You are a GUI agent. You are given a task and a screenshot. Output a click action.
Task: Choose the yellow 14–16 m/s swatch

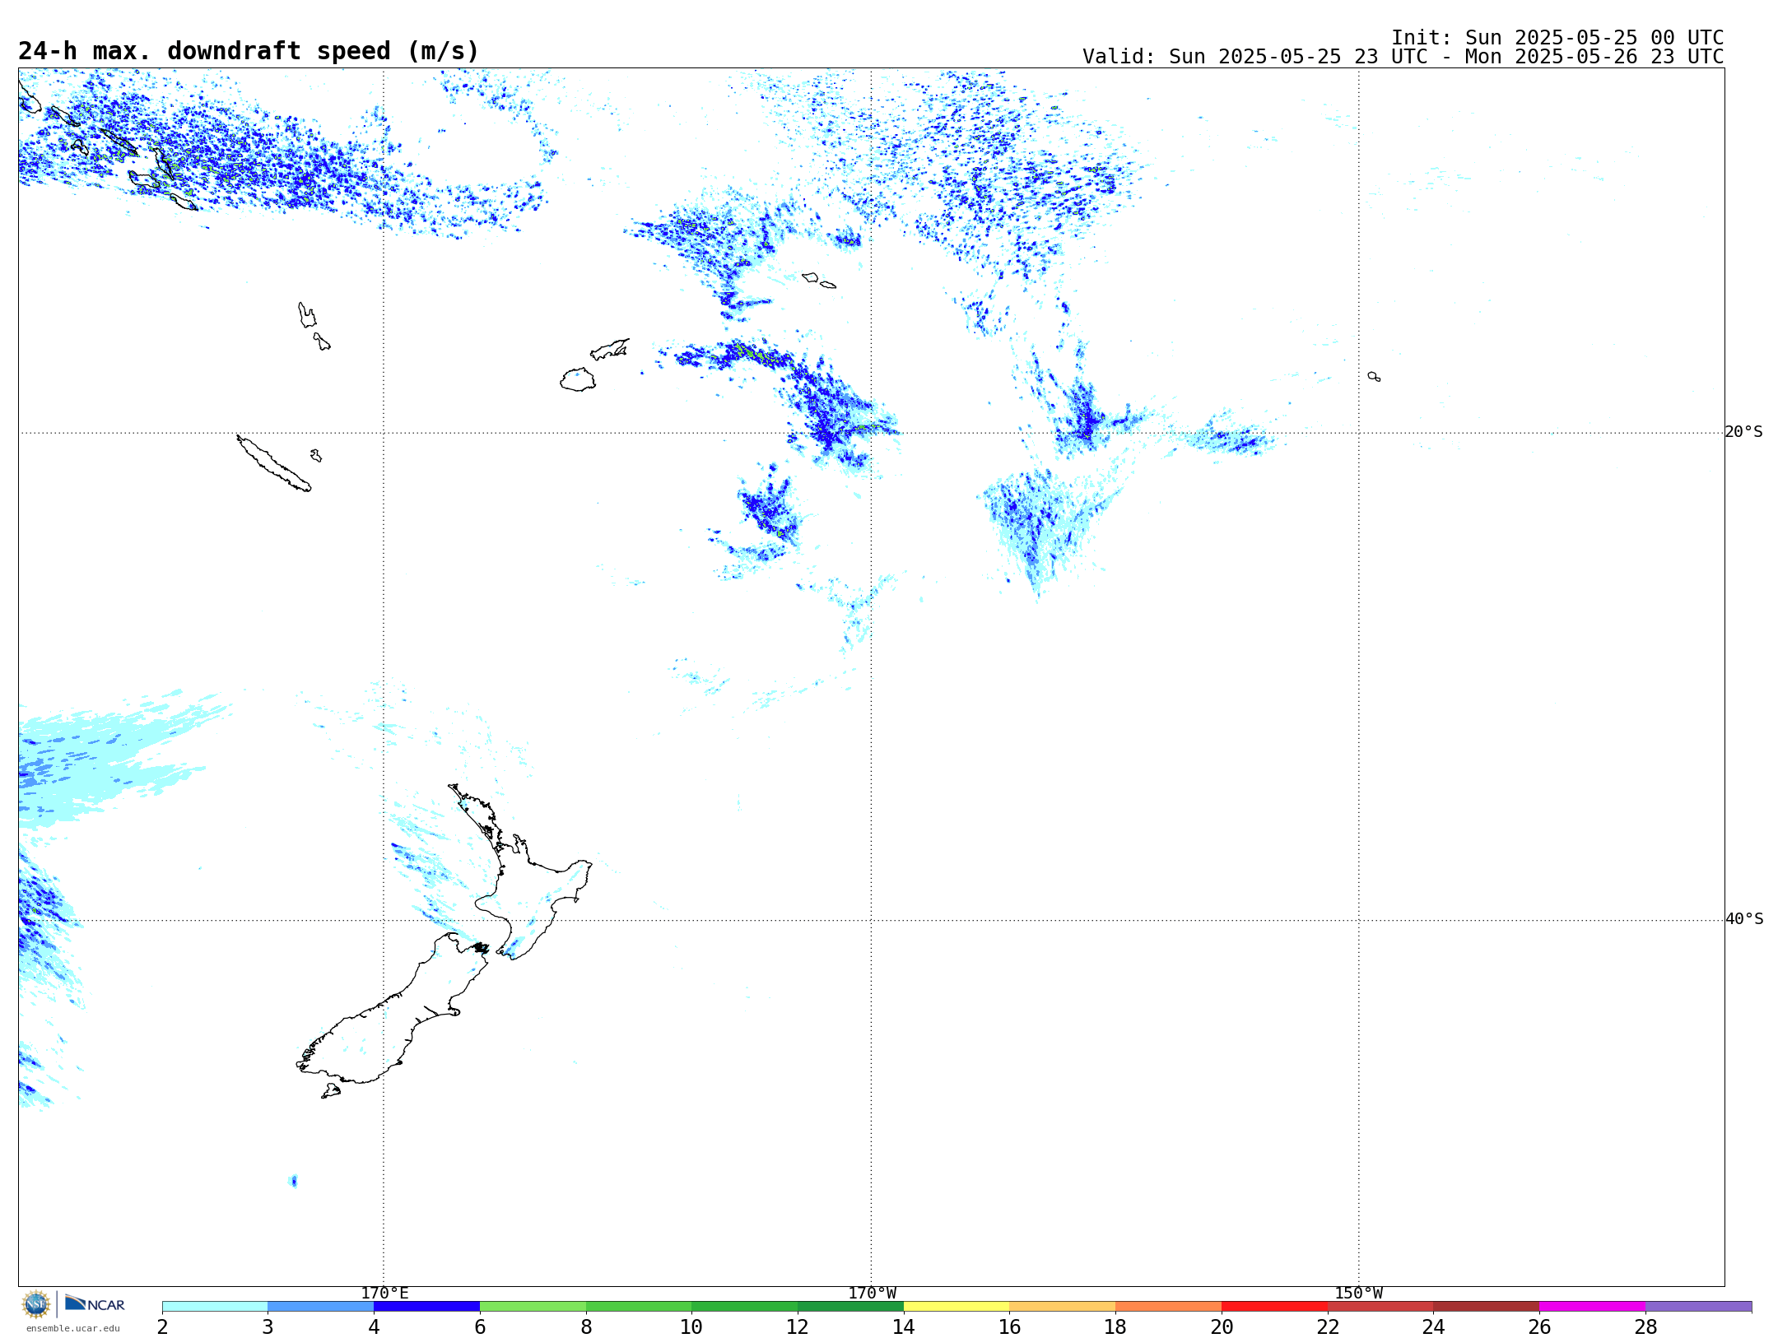coord(956,1307)
